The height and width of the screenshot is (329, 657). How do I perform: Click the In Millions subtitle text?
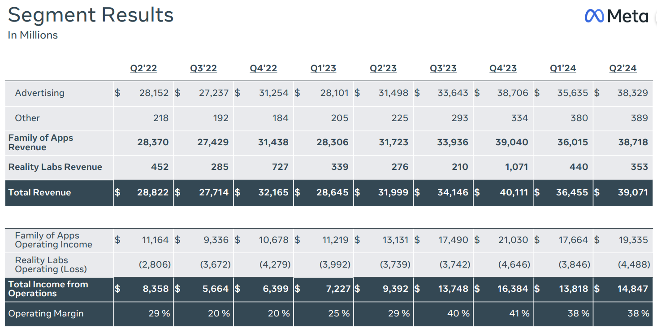33,35
